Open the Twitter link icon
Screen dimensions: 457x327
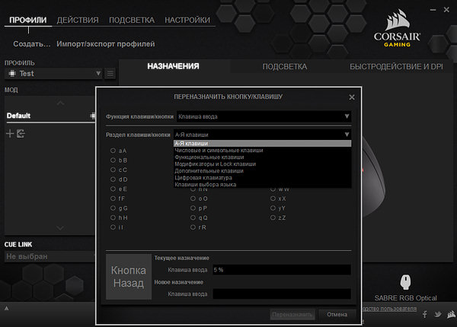[x=437, y=314]
